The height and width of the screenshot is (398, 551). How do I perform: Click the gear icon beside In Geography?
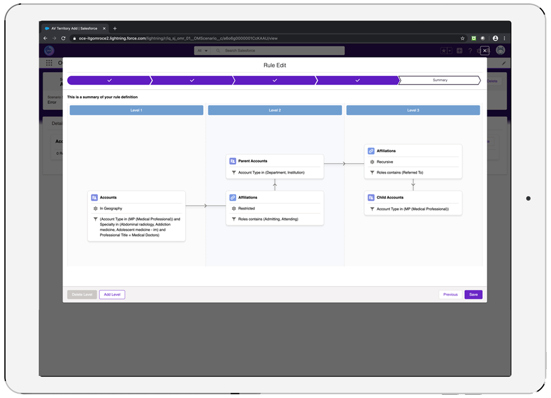[x=95, y=208]
